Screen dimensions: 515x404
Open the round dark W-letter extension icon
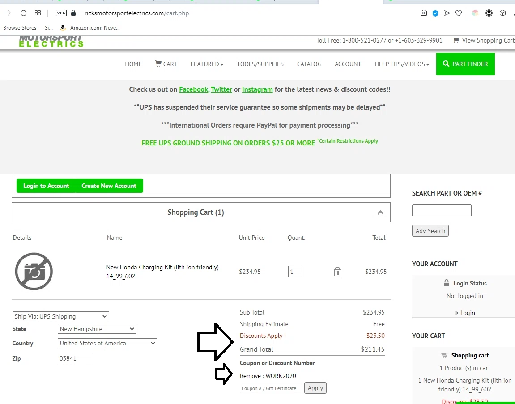tap(489, 13)
